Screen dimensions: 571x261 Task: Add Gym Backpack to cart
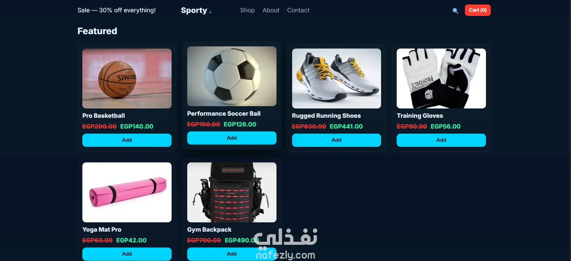coord(232,254)
